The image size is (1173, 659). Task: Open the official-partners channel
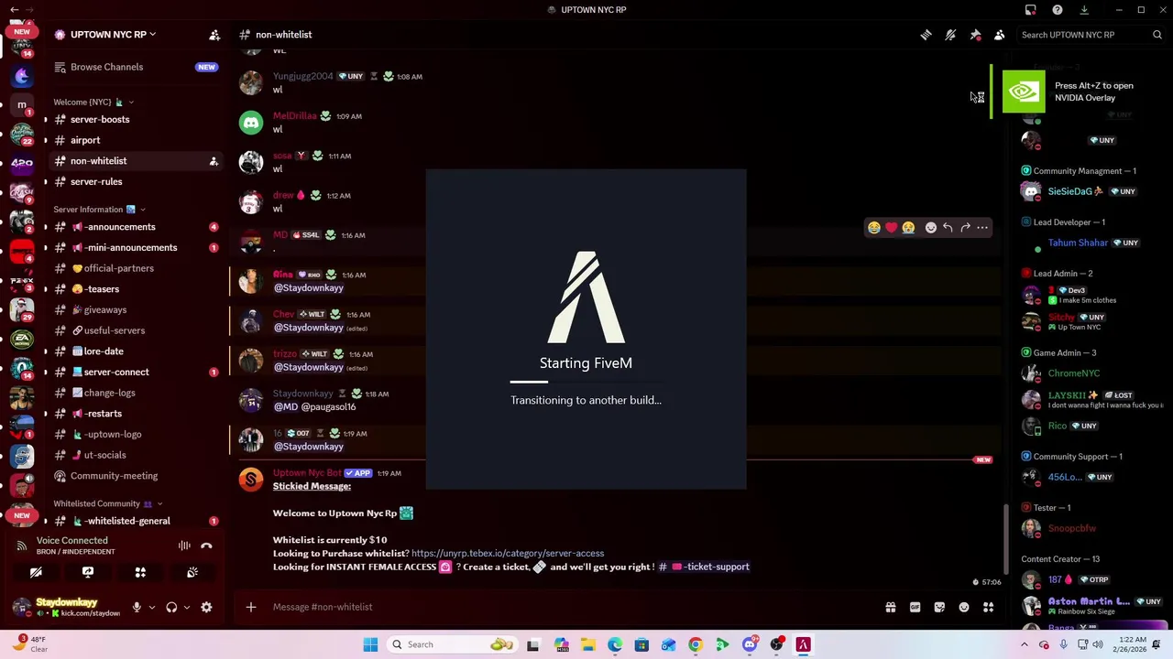click(118, 268)
